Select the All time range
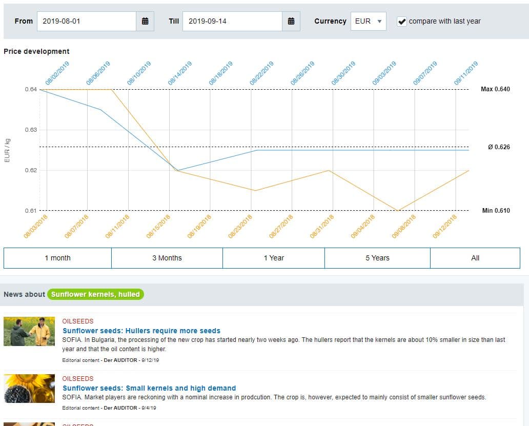The image size is (529, 426). [x=475, y=258]
